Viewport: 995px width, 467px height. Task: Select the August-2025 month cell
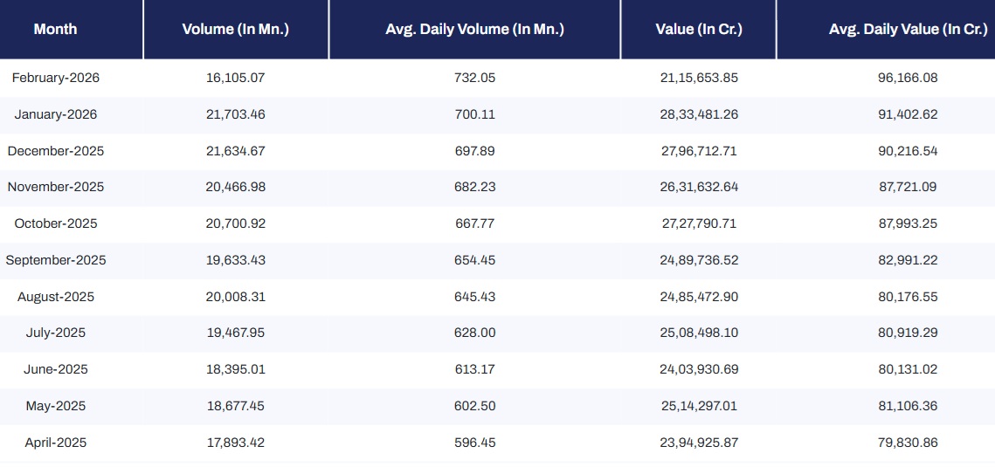coord(56,297)
